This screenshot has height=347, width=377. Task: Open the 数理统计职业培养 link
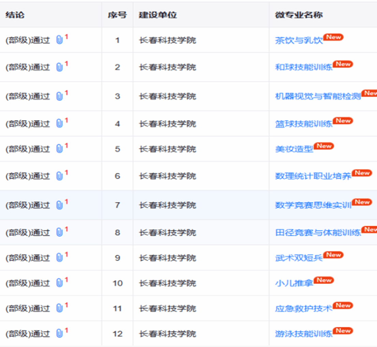click(313, 176)
